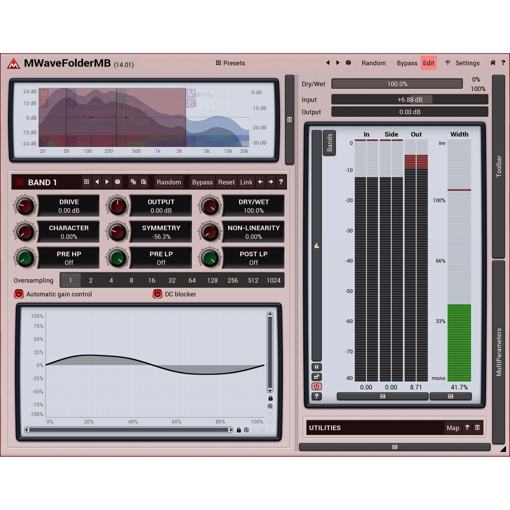
Task: Load next preset with right arrow
Action: pos(338,62)
